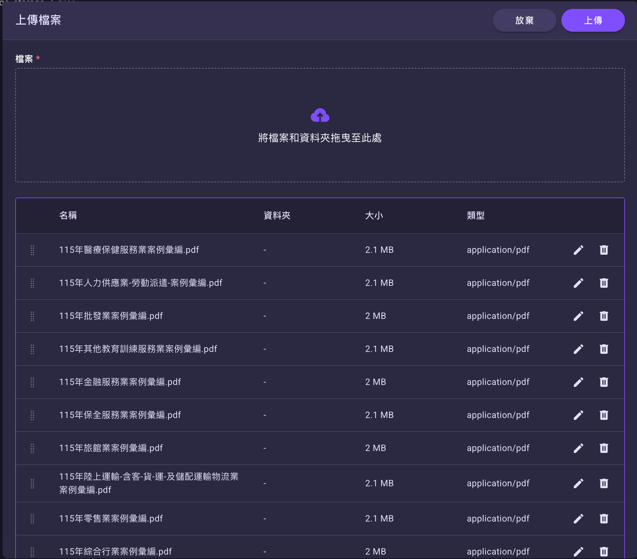
Task: Click the 資料夾 column header
Action: tap(277, 216)
